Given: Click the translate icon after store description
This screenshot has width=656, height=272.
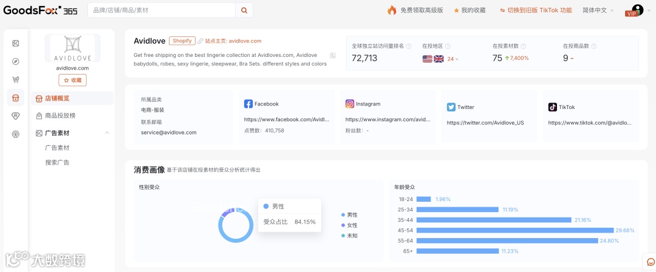Looking at the screenshot, I should [x=333, y=55].
